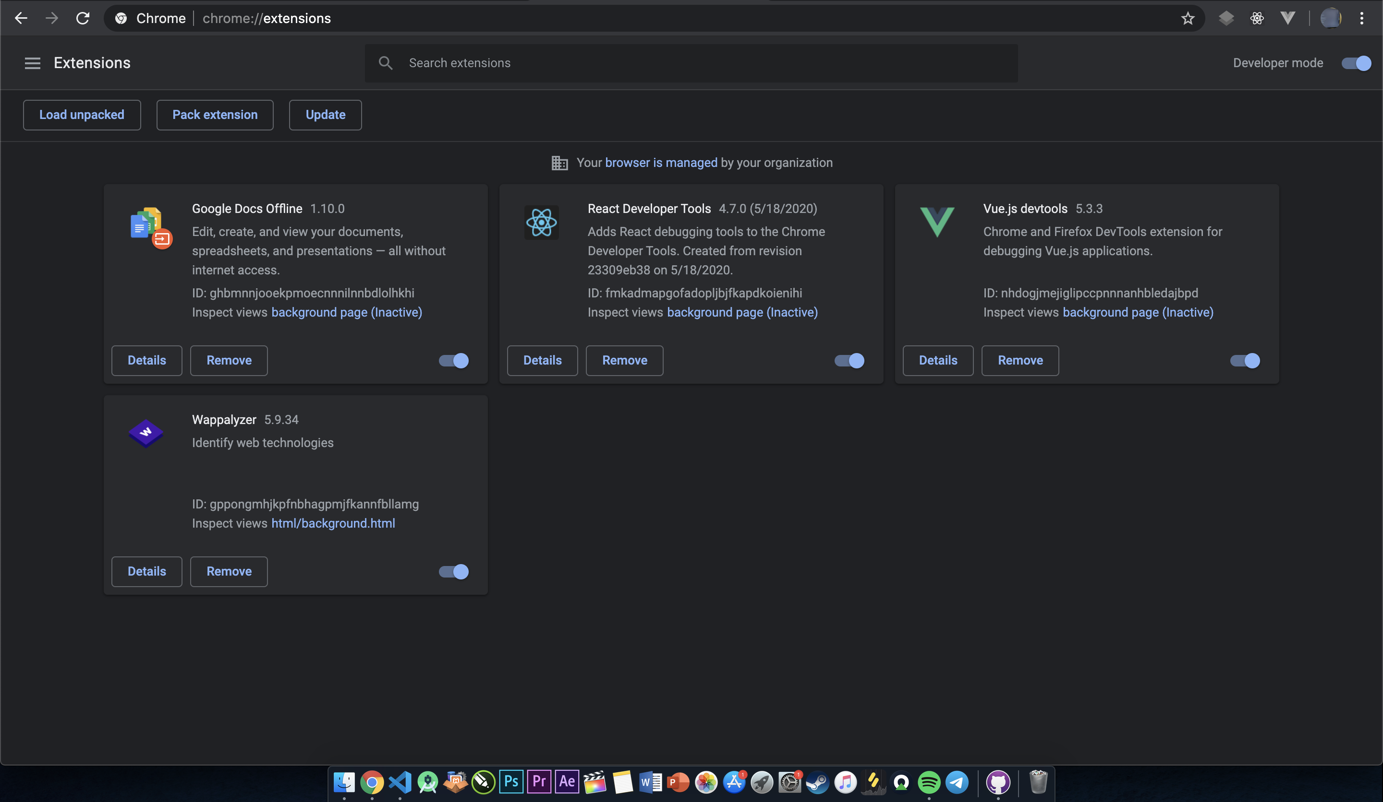Open Details for Google Docs Offline
The width and height of the screenshot is (1383, 802).
coord(146,360)
